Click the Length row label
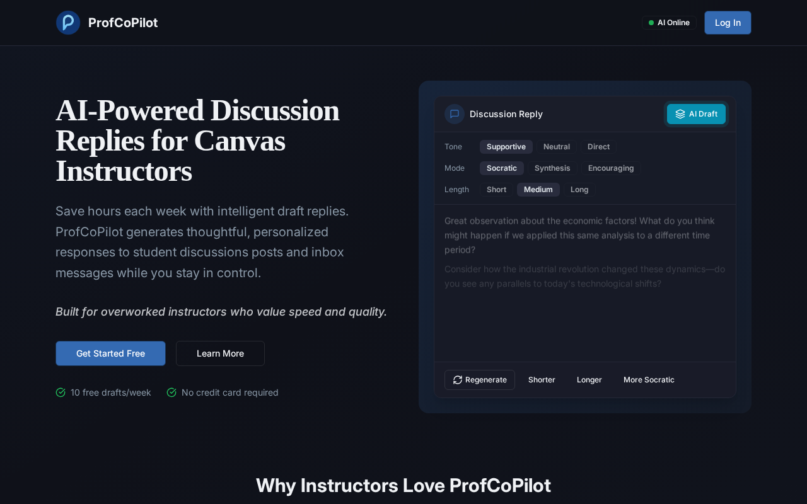Image resolution: width=807 pixels, height=504 pixels. point(457,190)
